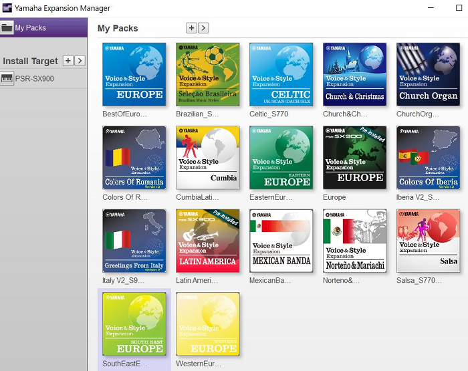Click the WesternEur... name label
Image resolution: width=468 pixels, height=371 pixels.
pos(199,364)
